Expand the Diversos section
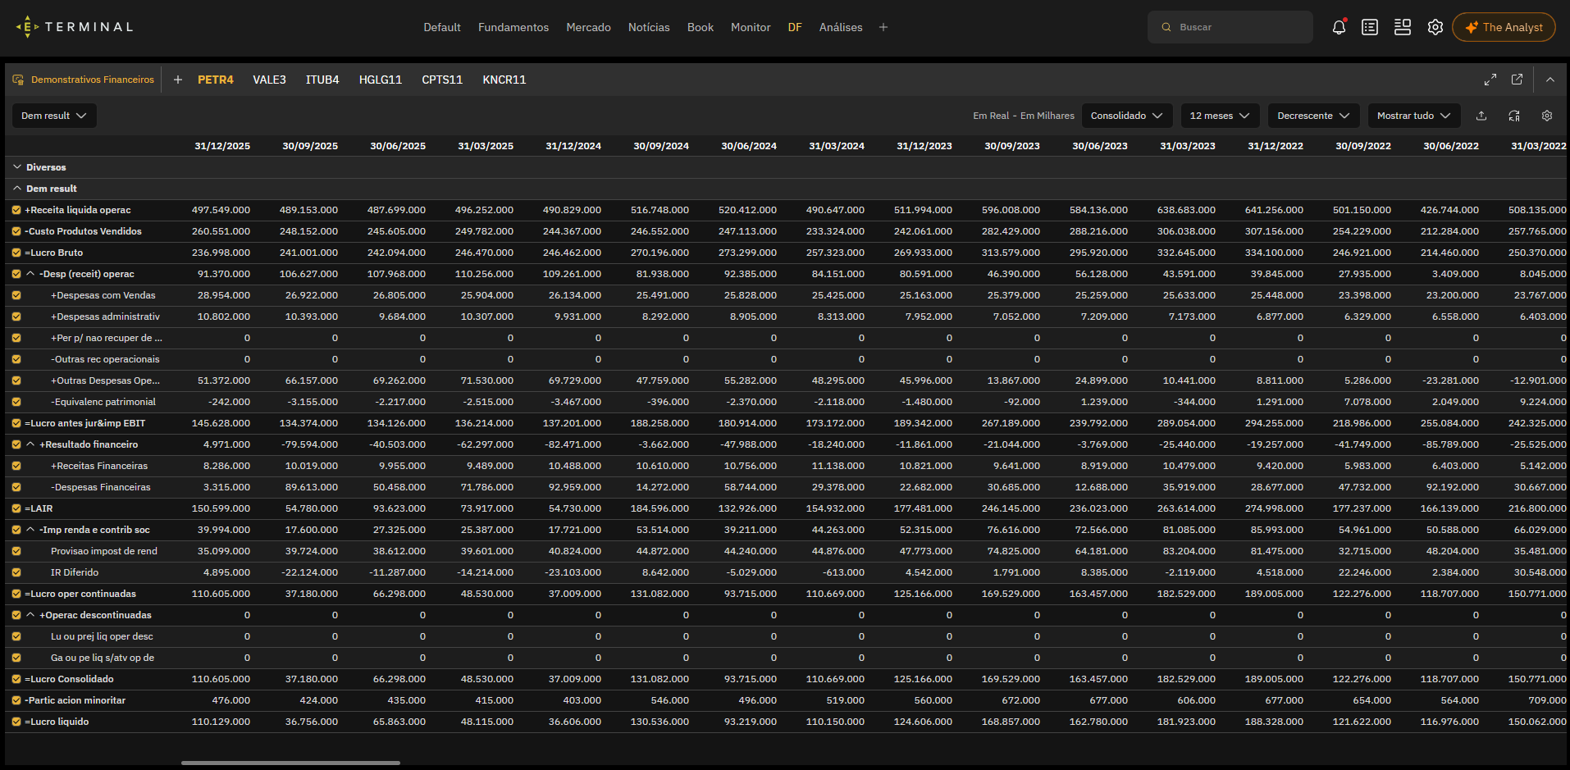 [16, 167]
